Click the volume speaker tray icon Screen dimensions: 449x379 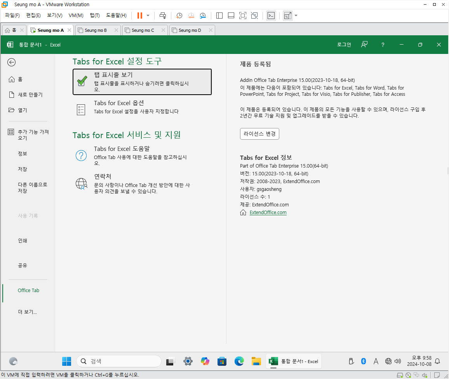(398, 361)
